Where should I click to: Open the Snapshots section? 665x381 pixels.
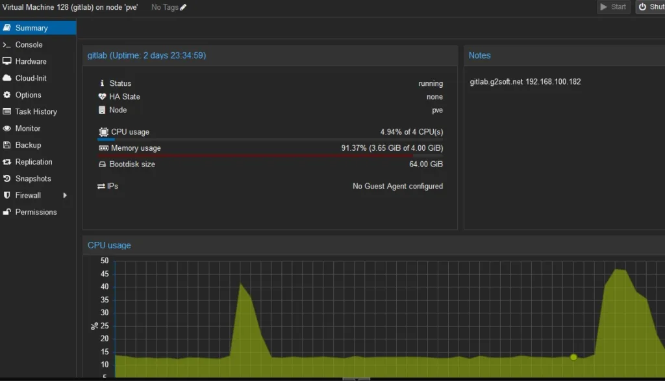[38, 178]
